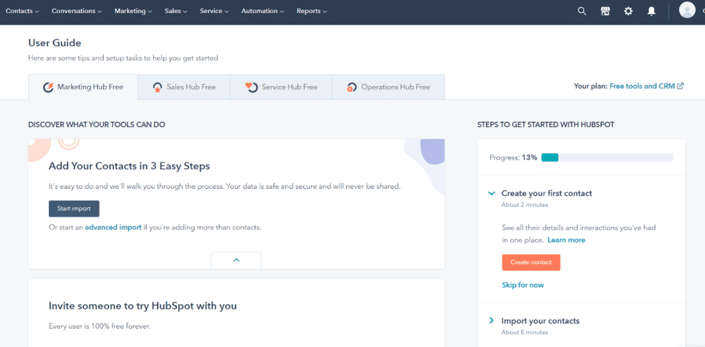Screen dimensions: 705x347
Task: Click the 13% progress bar
Action: [x=607, y=157]
